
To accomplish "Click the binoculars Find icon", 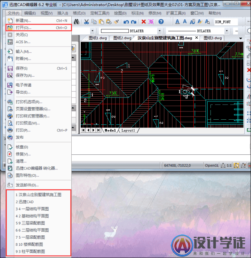I will (76, 21).
